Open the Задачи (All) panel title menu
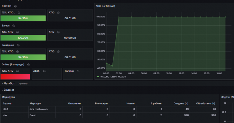This screenshot has height=123, width=234. click(x=227, y=97)
